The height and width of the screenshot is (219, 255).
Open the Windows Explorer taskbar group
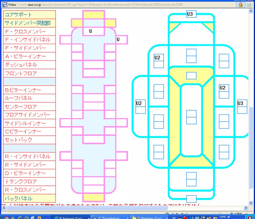pos(148,217)
